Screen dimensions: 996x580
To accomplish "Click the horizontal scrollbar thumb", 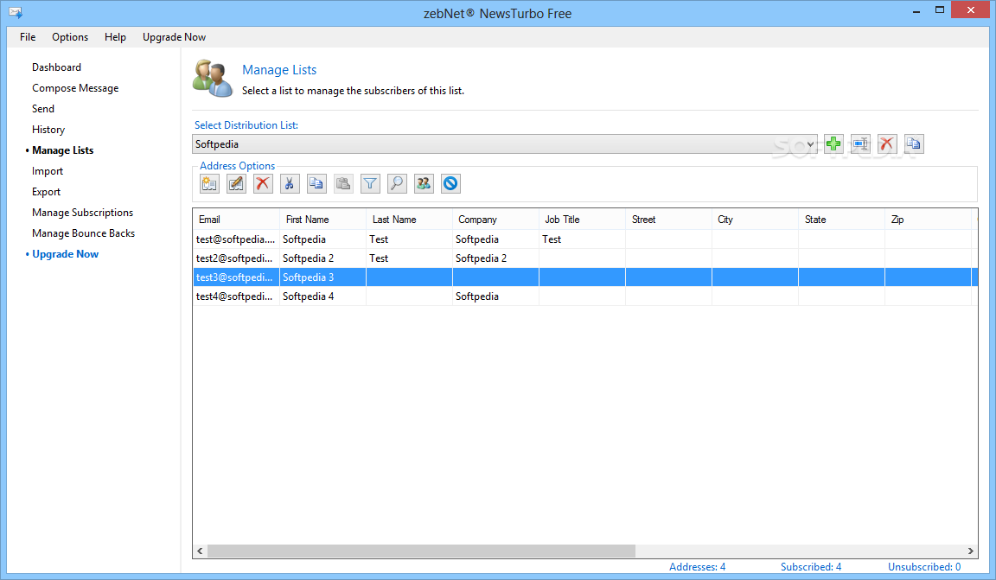I will pos(421,551).
